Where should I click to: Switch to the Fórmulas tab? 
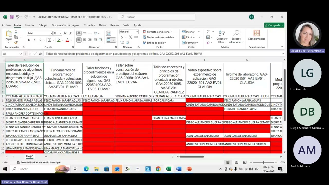coord(89,25)
